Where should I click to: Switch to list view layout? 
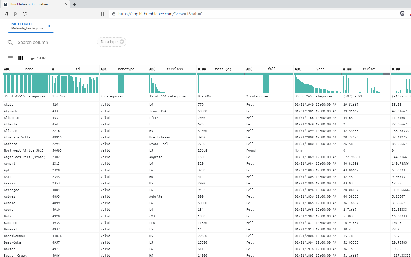(x=10, y=58)
